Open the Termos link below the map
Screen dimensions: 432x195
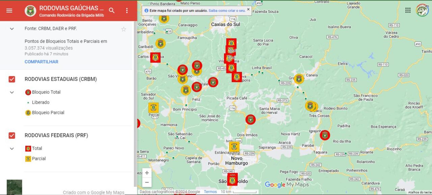210,192
